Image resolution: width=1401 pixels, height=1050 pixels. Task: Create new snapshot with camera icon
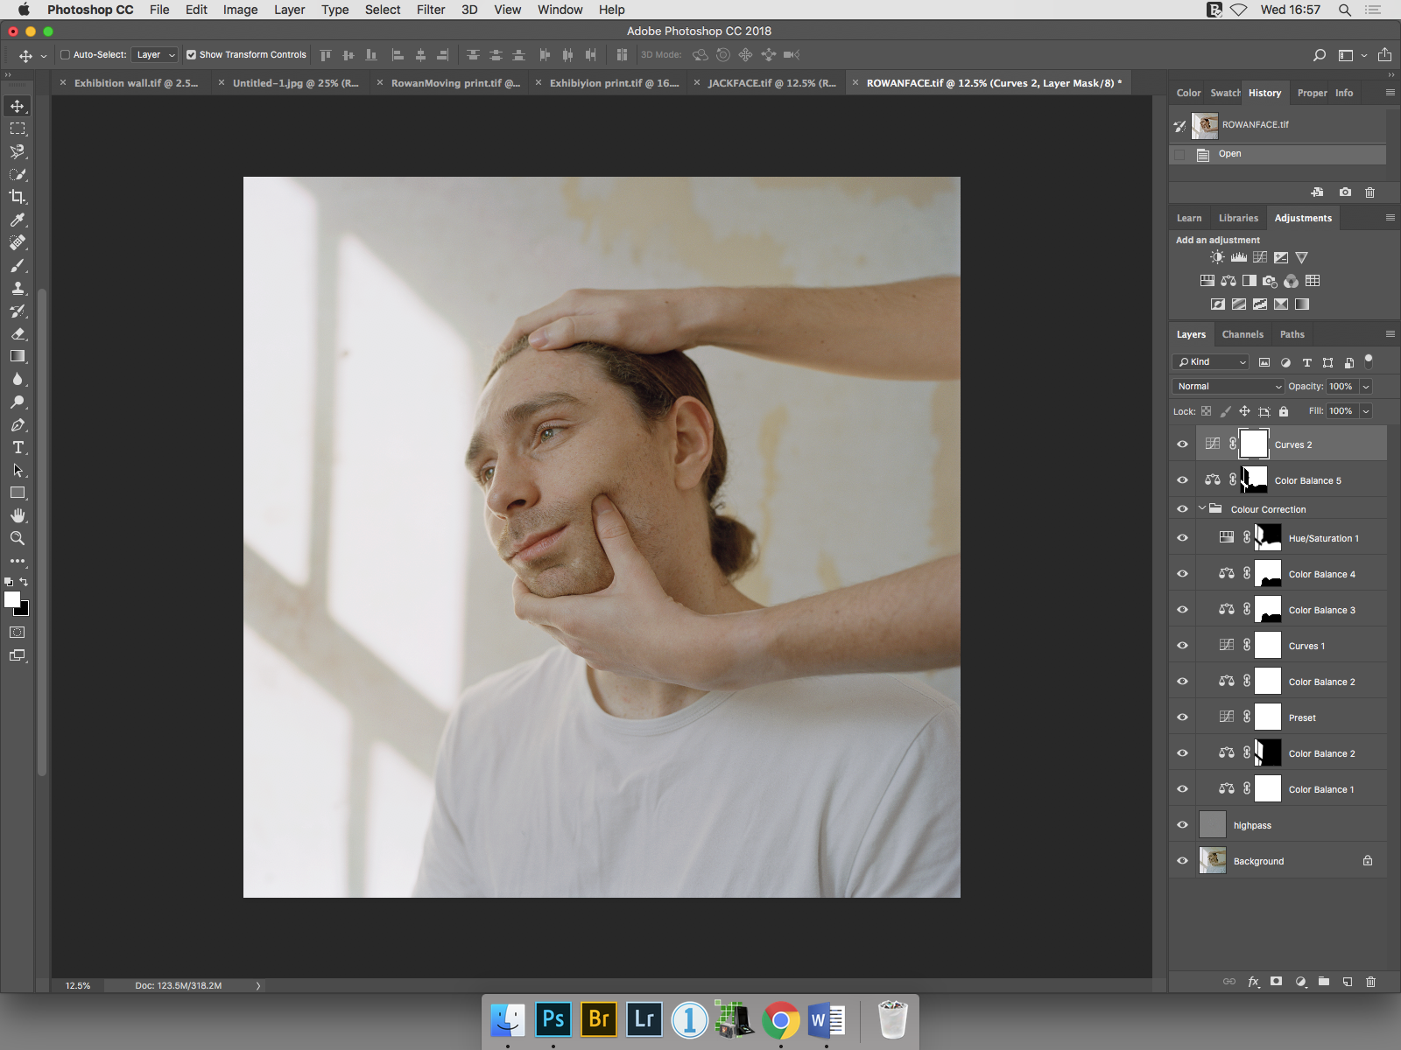point(1345,192)
